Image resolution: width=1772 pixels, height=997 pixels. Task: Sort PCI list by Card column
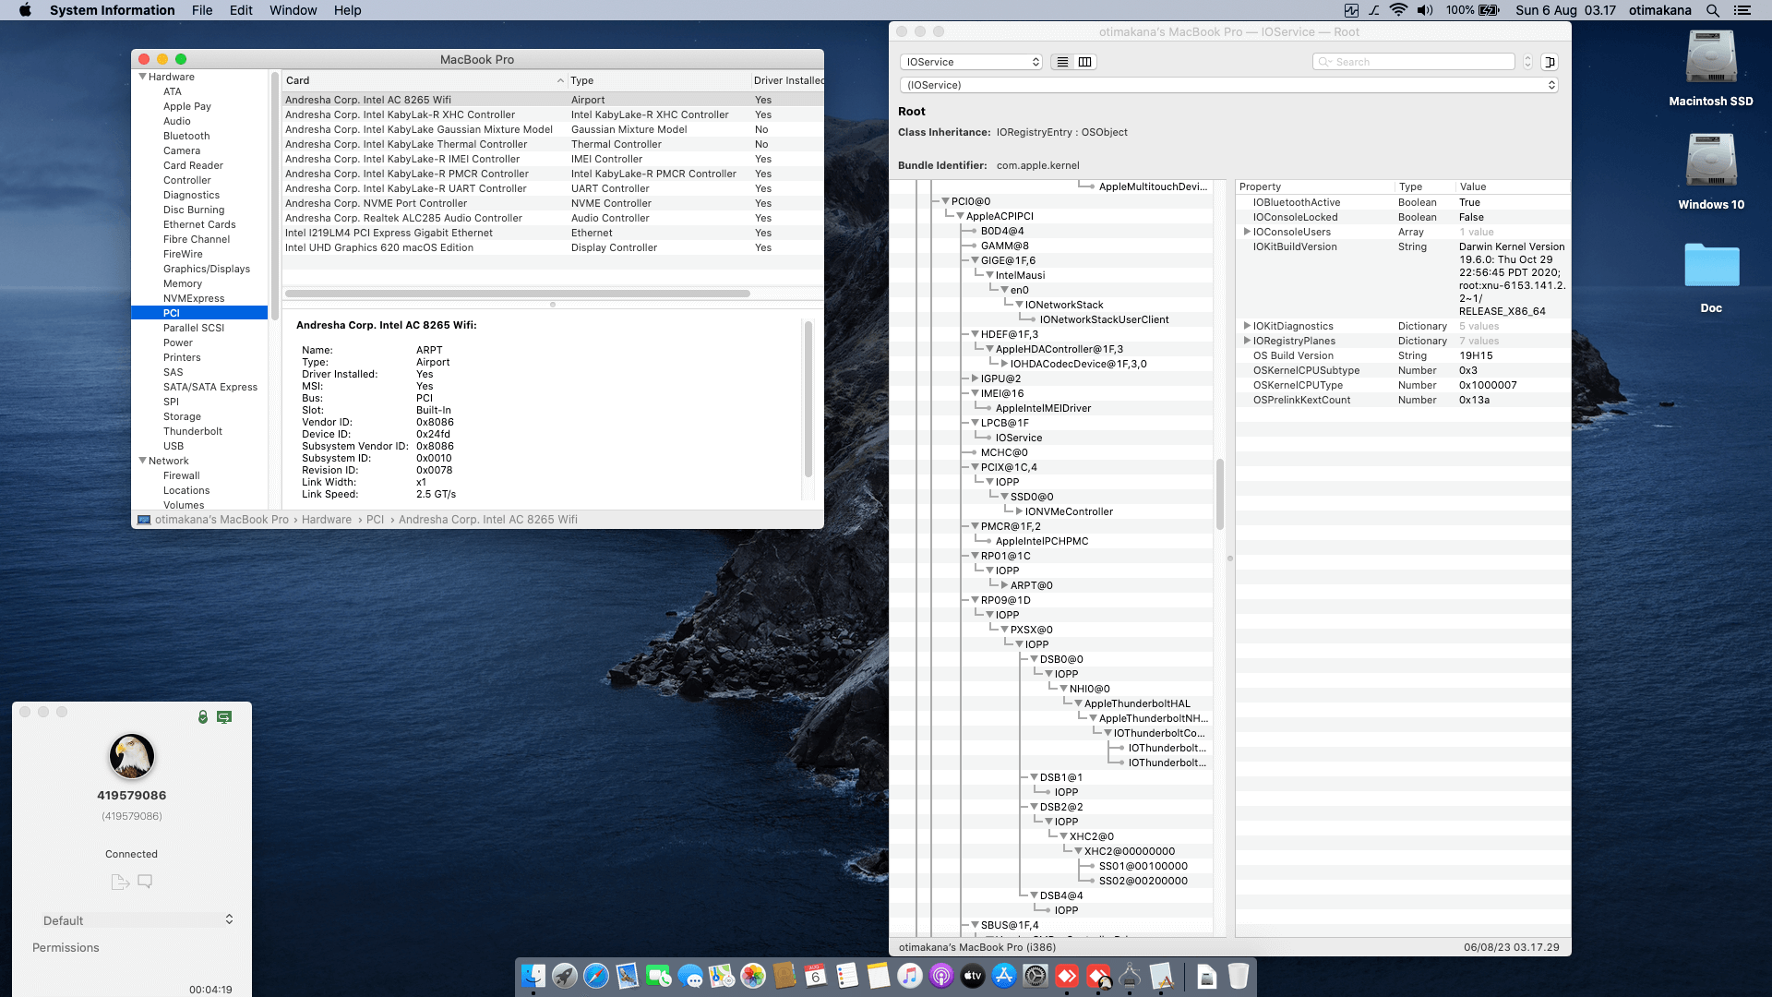pos(424,80)
